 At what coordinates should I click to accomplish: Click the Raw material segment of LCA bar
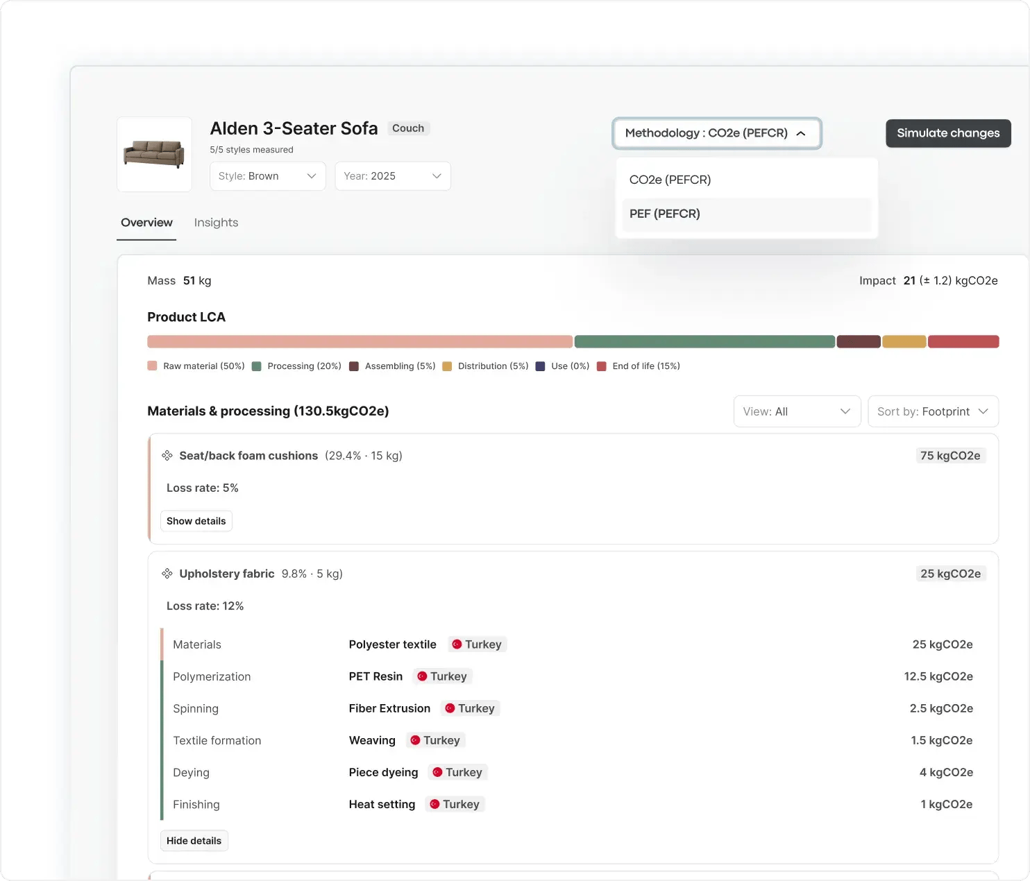[360, 341]
